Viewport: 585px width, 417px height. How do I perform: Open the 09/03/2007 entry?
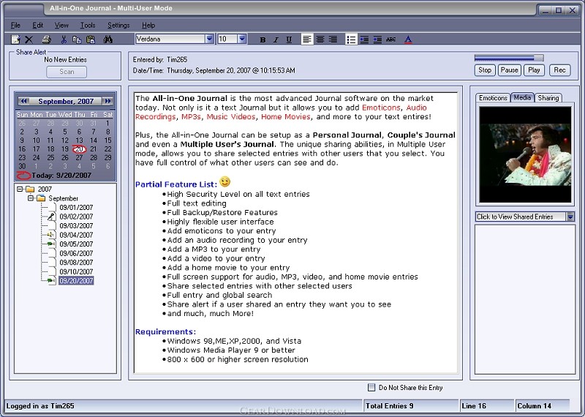(x=76, y=225)
